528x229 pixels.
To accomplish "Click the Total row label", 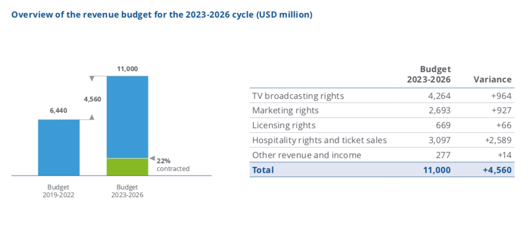I will (x=263, y=170).
